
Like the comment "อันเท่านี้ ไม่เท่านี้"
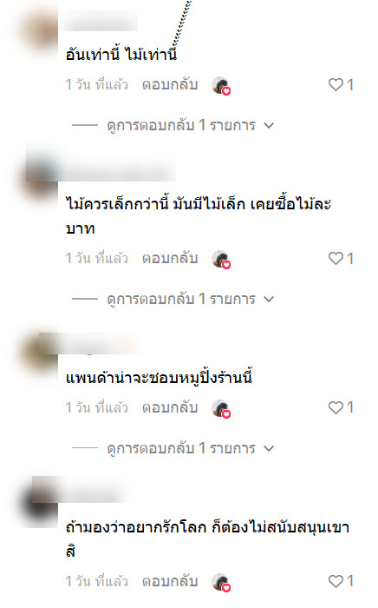[336, 84]
